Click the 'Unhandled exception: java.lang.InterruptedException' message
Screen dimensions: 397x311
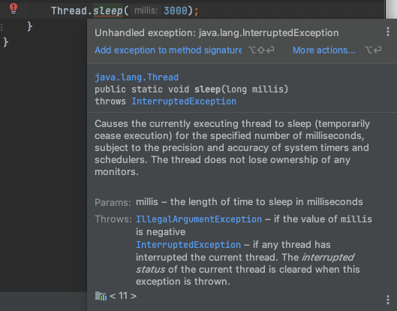pyautogui.click(x=217, y=33)
